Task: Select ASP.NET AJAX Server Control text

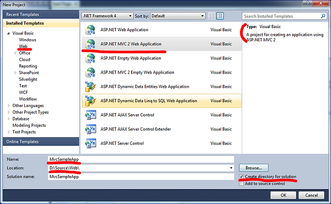Action: coord(127,115)
